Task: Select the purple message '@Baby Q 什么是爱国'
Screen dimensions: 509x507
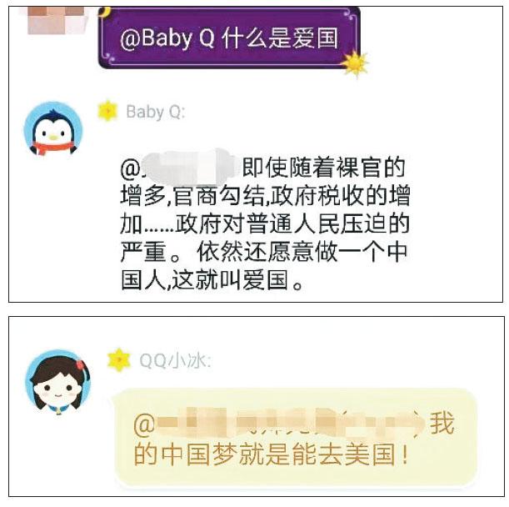Action: pos(229,38)
